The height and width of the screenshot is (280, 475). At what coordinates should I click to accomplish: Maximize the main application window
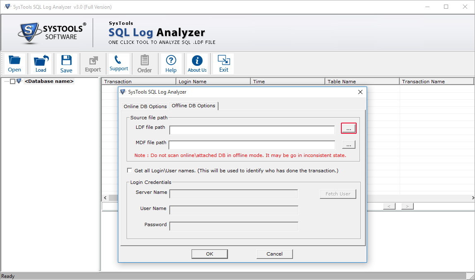(446, 7)
